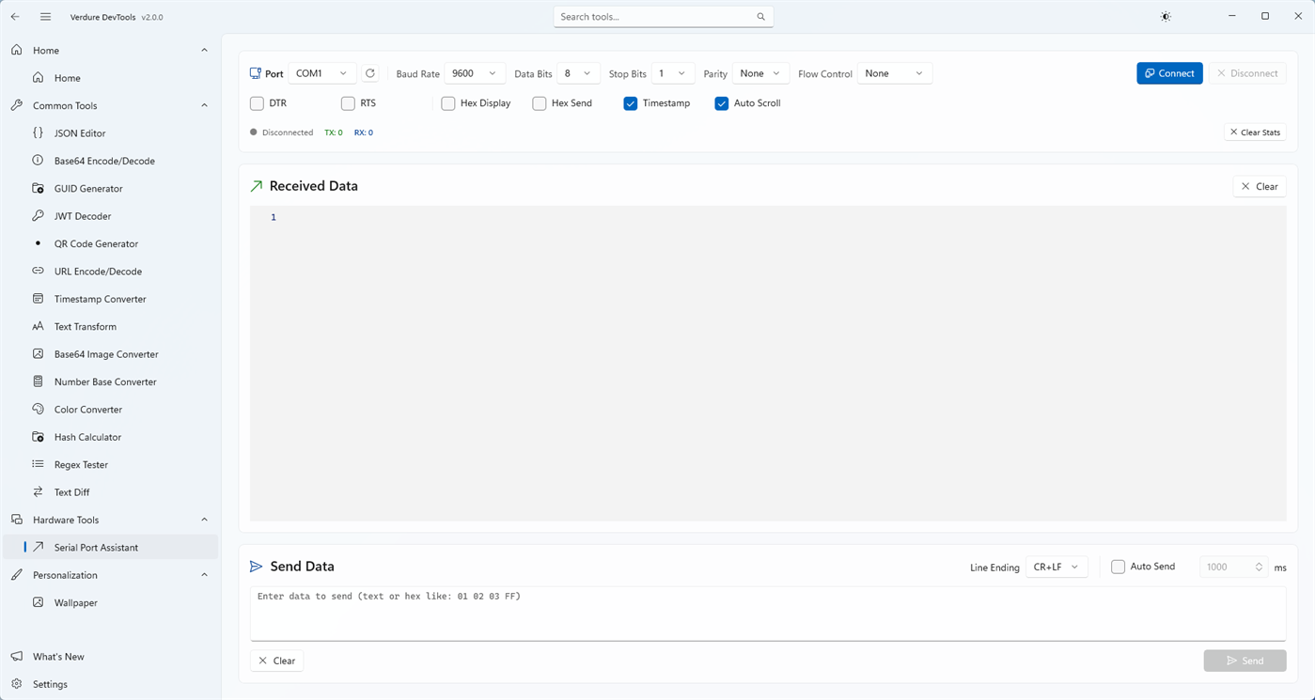
Task: Open the Baud Rate dropdown
Action: (x=474, y=72)
